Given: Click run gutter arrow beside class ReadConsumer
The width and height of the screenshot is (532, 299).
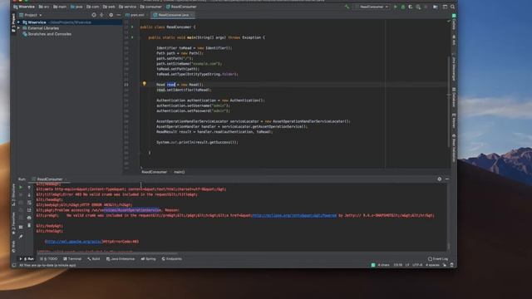Looking at the screenshot, I should click(x=132, y=27).
